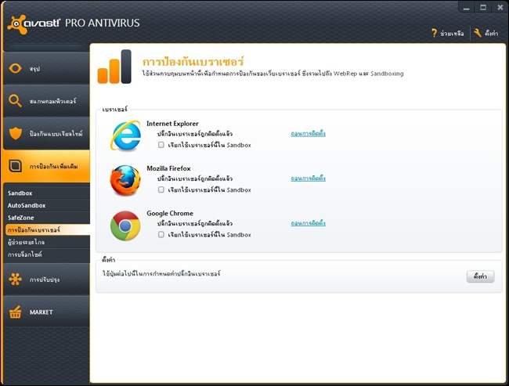Click the avast! logo icon
Screen dimensions: 509x386
[17, 25]
